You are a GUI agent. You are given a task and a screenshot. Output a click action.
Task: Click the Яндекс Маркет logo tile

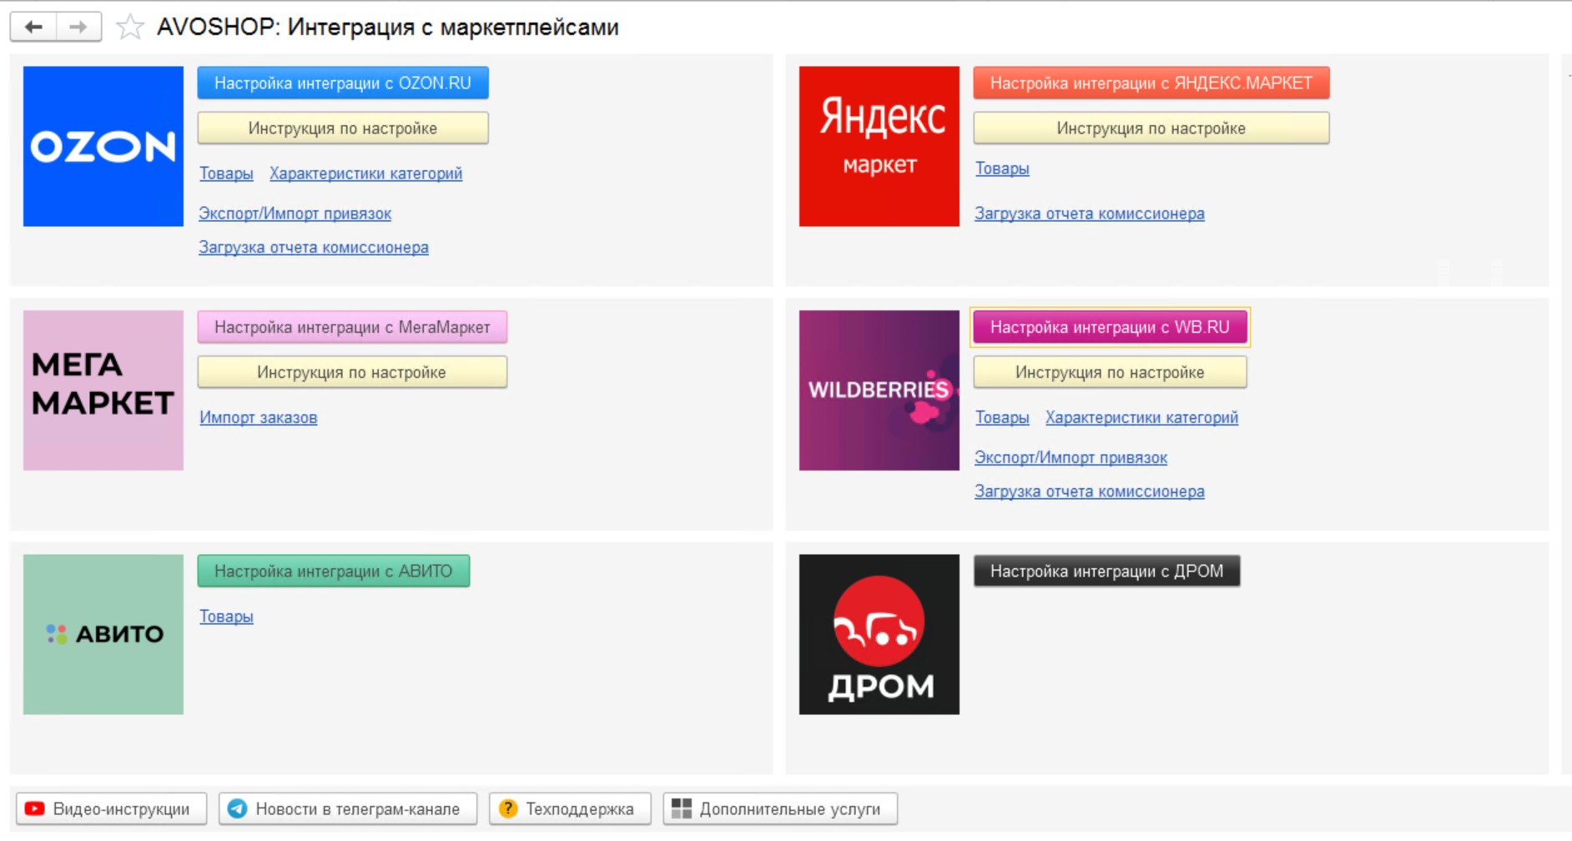click(x=879, y=146)
